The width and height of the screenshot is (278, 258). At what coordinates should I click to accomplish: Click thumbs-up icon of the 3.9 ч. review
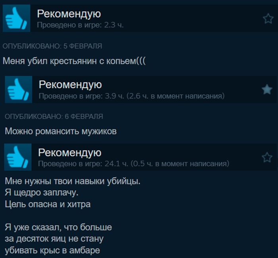coord(18,89)
